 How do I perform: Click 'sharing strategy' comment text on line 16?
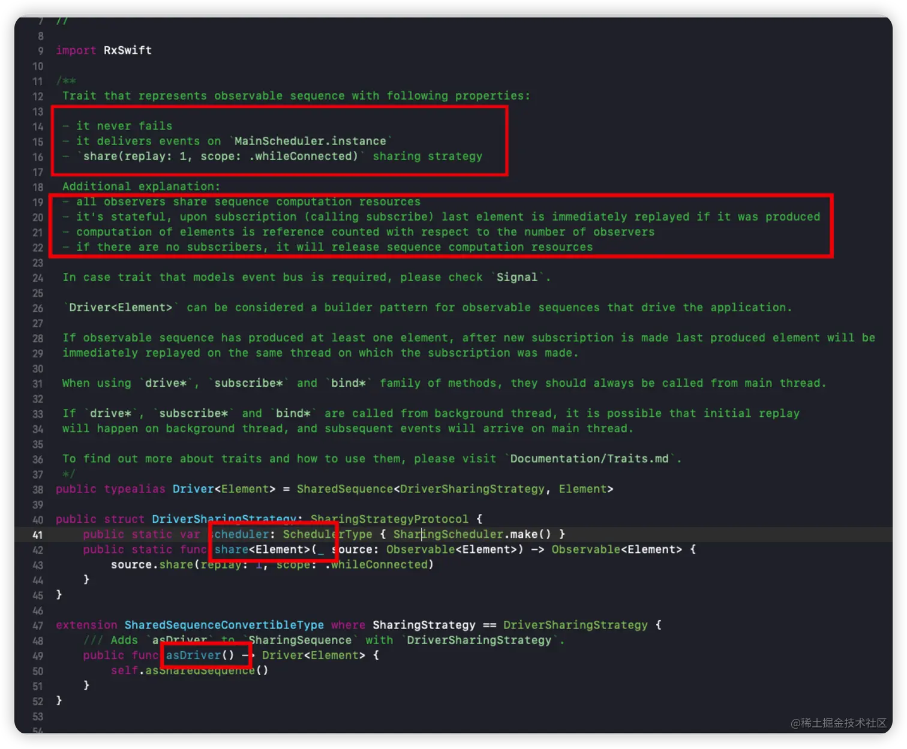pyautogui.click(x=428, y=157)
